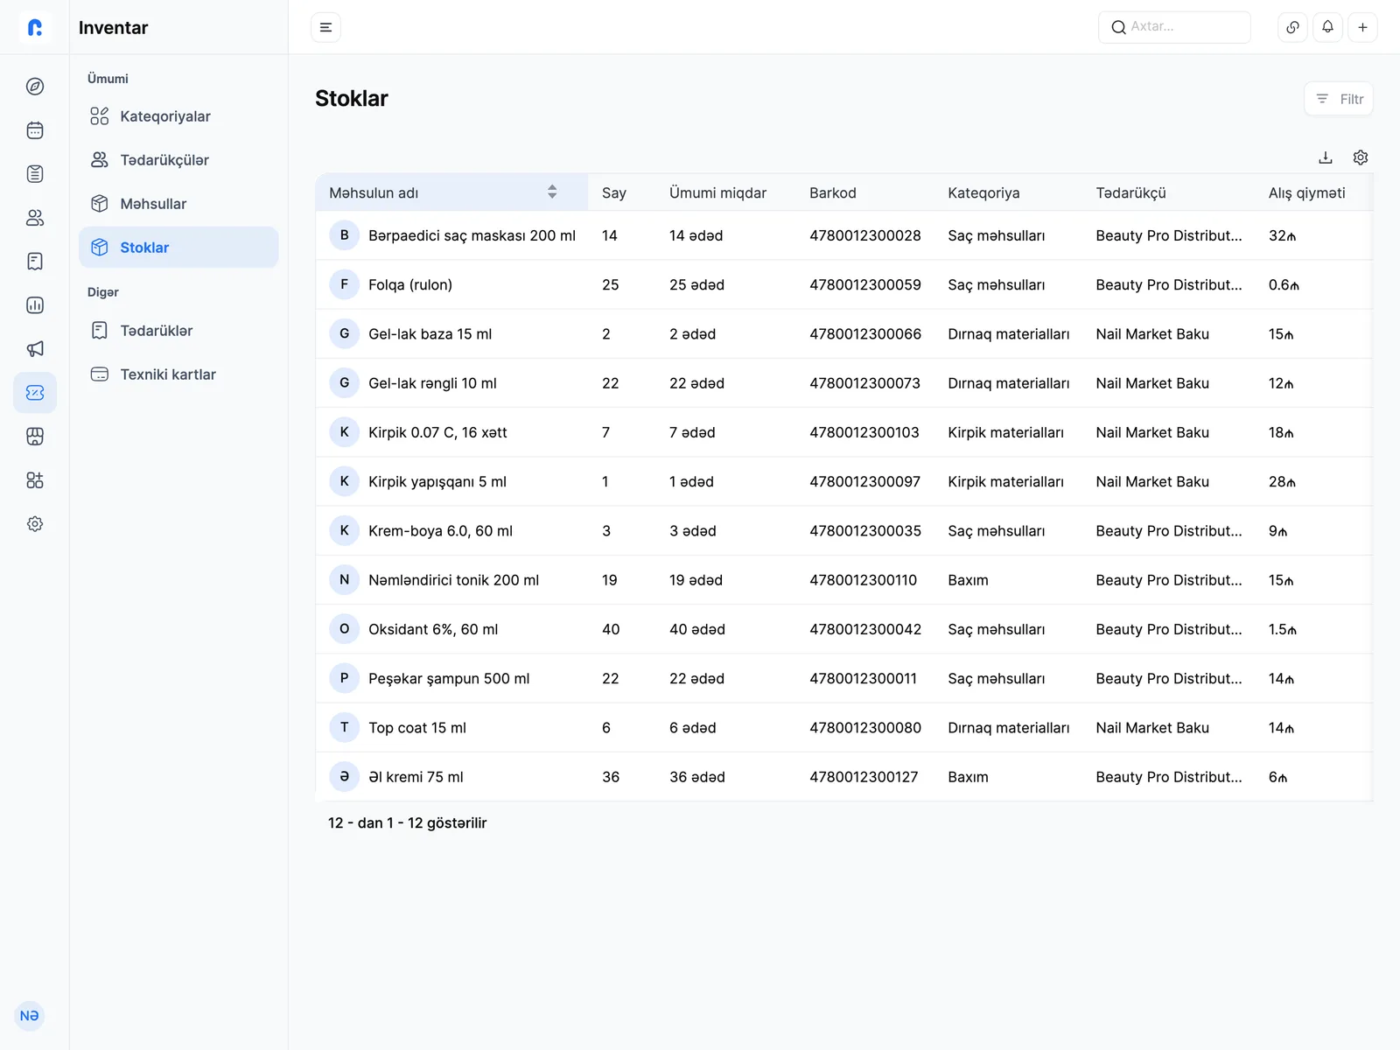Select Krem-boya 6.0, 60 ml row
The height and width of the screenshot is (1050, 1400).
(x=843, y=530)
